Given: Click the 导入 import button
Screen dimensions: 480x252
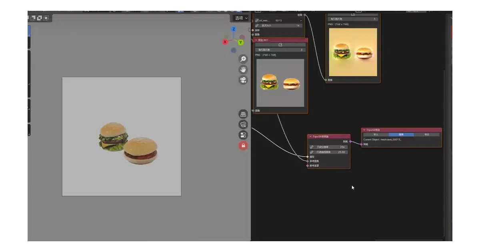Looking at the screenshot, I should (x=376, y=135).
